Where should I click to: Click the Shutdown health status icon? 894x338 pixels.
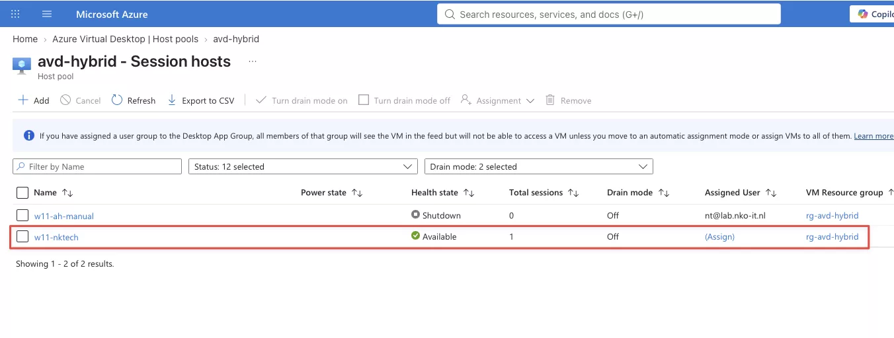(415, 215)
